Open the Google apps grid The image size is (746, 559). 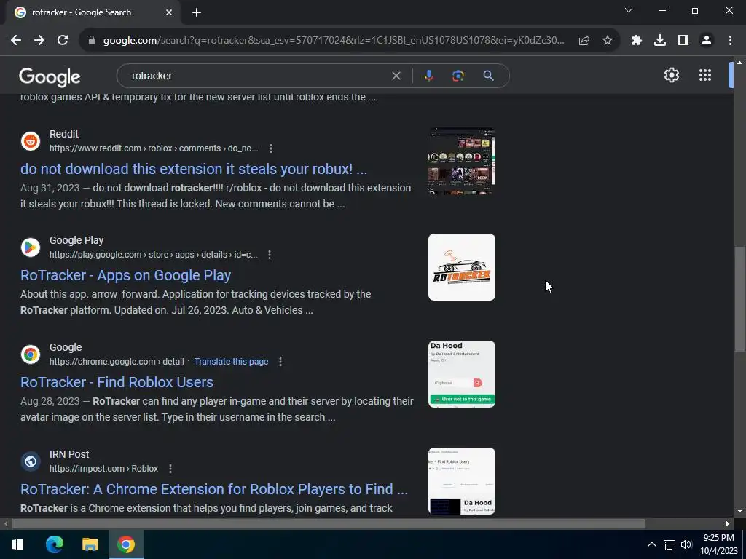tap(705, 75)
